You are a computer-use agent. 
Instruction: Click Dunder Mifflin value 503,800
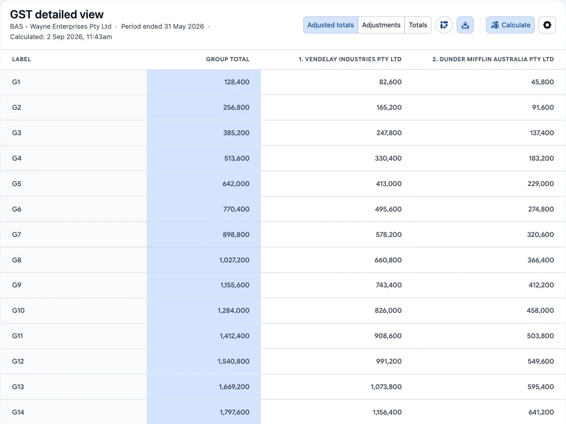click(541, 336)
